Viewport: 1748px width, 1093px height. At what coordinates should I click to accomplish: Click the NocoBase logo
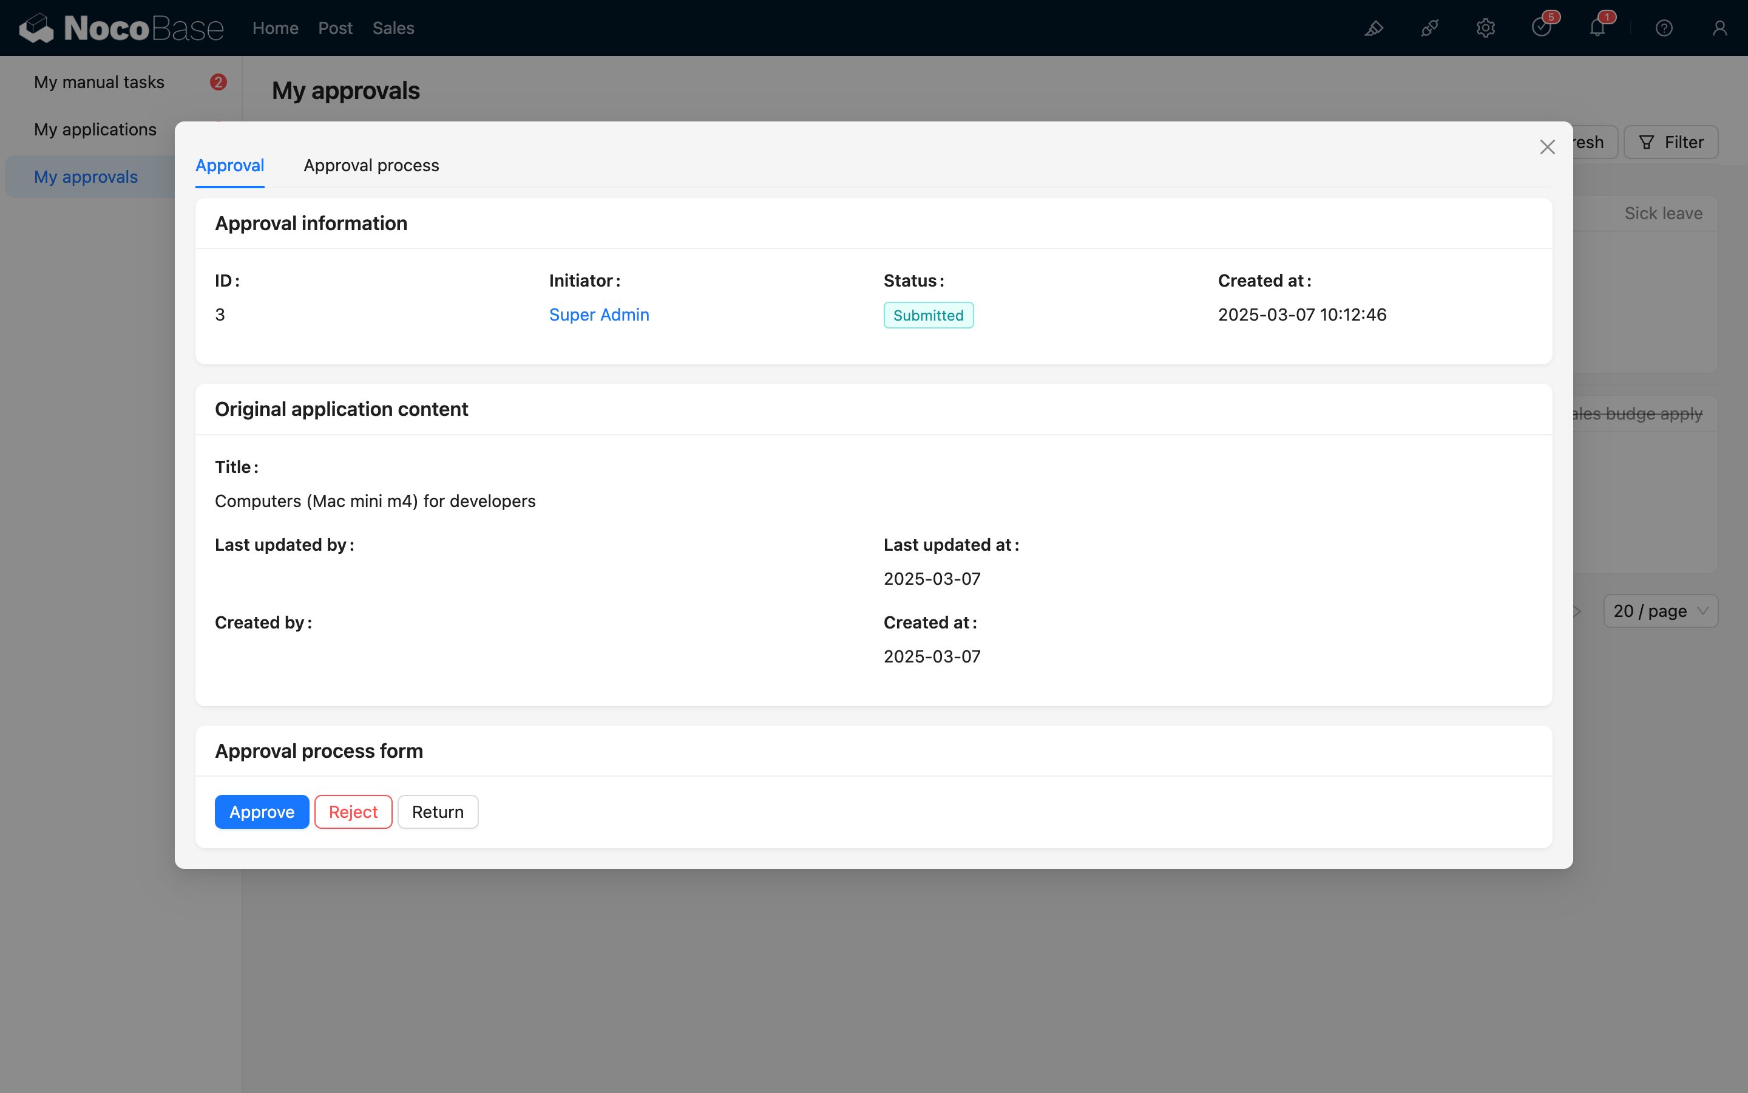click(x=121, y=28)
